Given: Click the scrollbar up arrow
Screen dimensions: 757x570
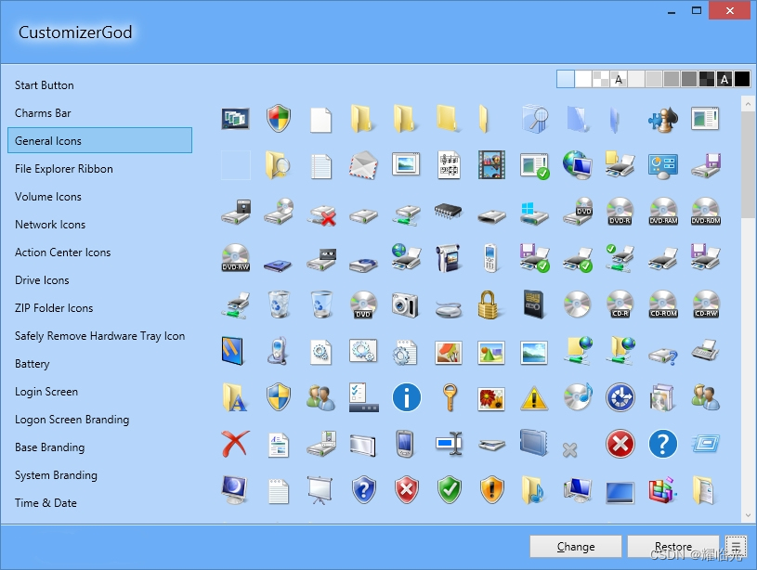Looking at the screenshot, I should point(748,103).
